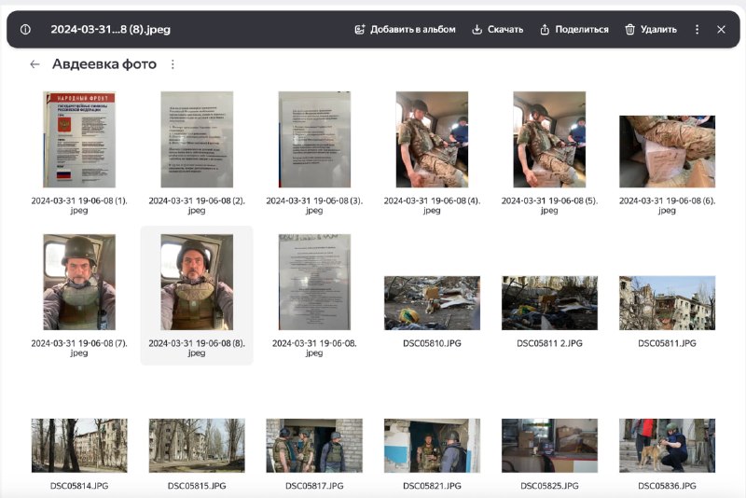The image size is (746, 498).
Task: Select the DSC05814.JPG thumbnail
Action: point(79,446)
